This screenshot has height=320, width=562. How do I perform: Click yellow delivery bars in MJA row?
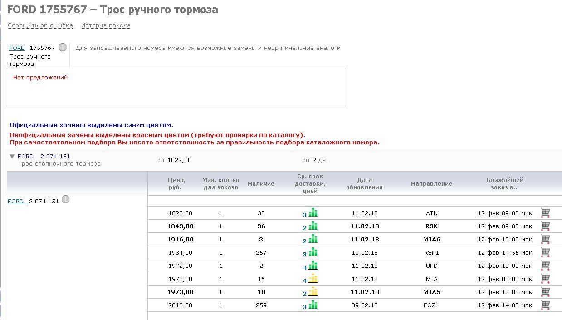(313, 278)
